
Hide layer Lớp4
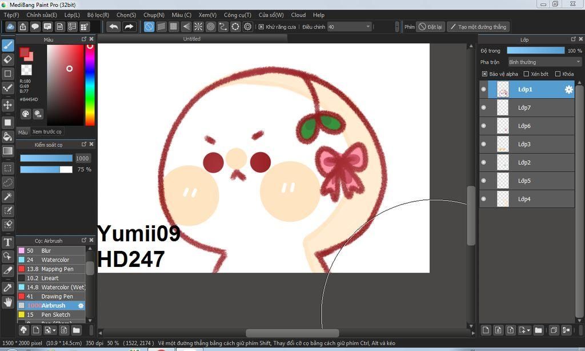point(483,199)
